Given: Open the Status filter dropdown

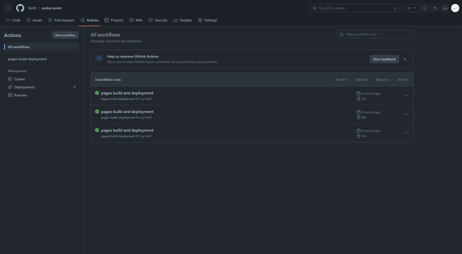Looking at the screenshot, I should (x=361, y=80).
